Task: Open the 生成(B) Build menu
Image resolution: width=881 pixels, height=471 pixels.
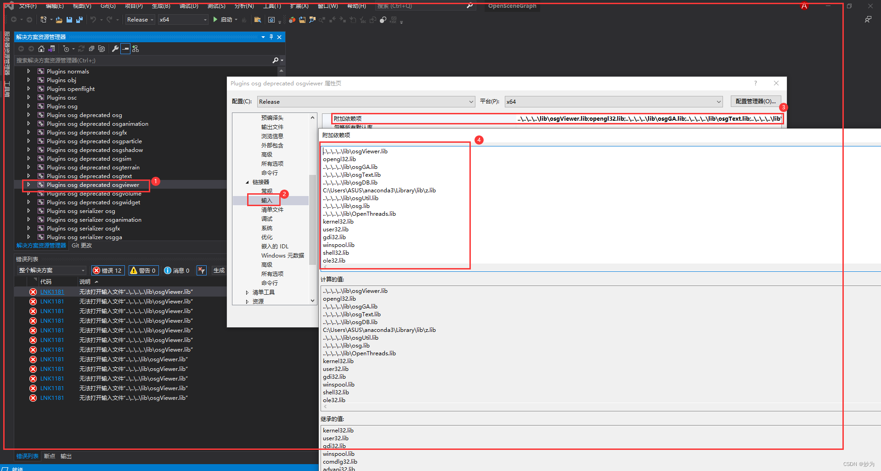Action: tap(161, 6)
